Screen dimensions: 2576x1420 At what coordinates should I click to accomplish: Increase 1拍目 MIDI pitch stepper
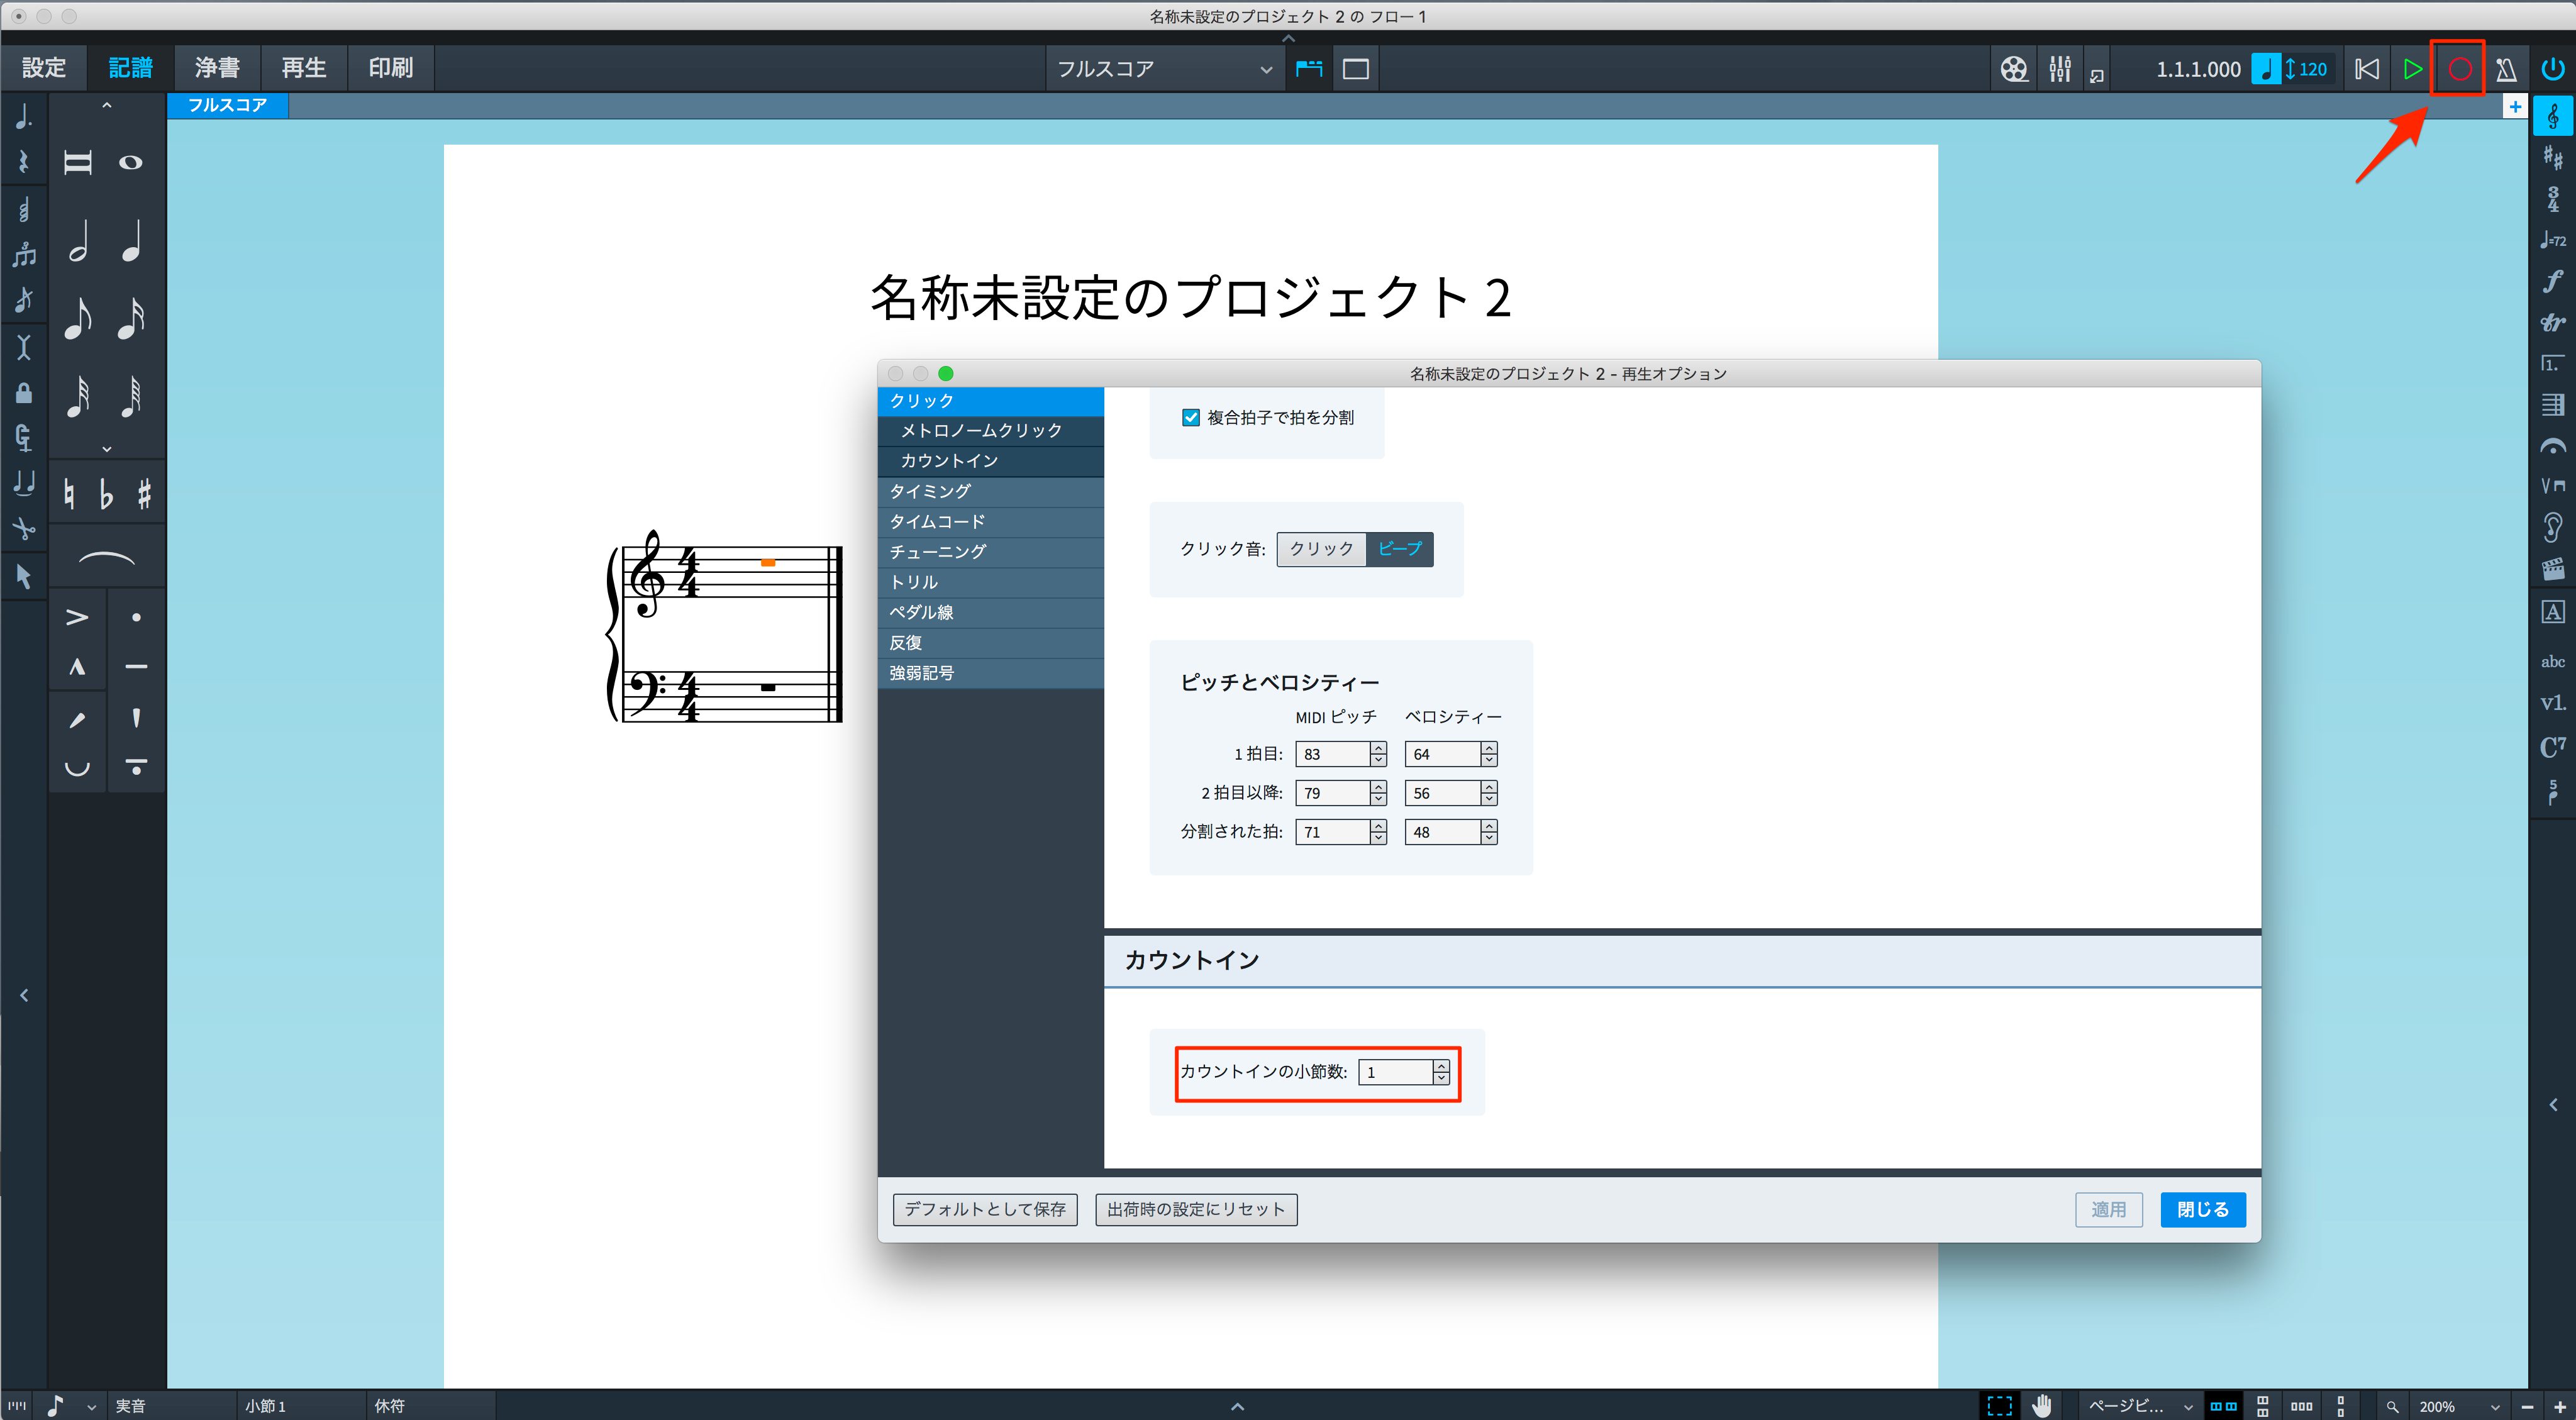click(1379, 748)
